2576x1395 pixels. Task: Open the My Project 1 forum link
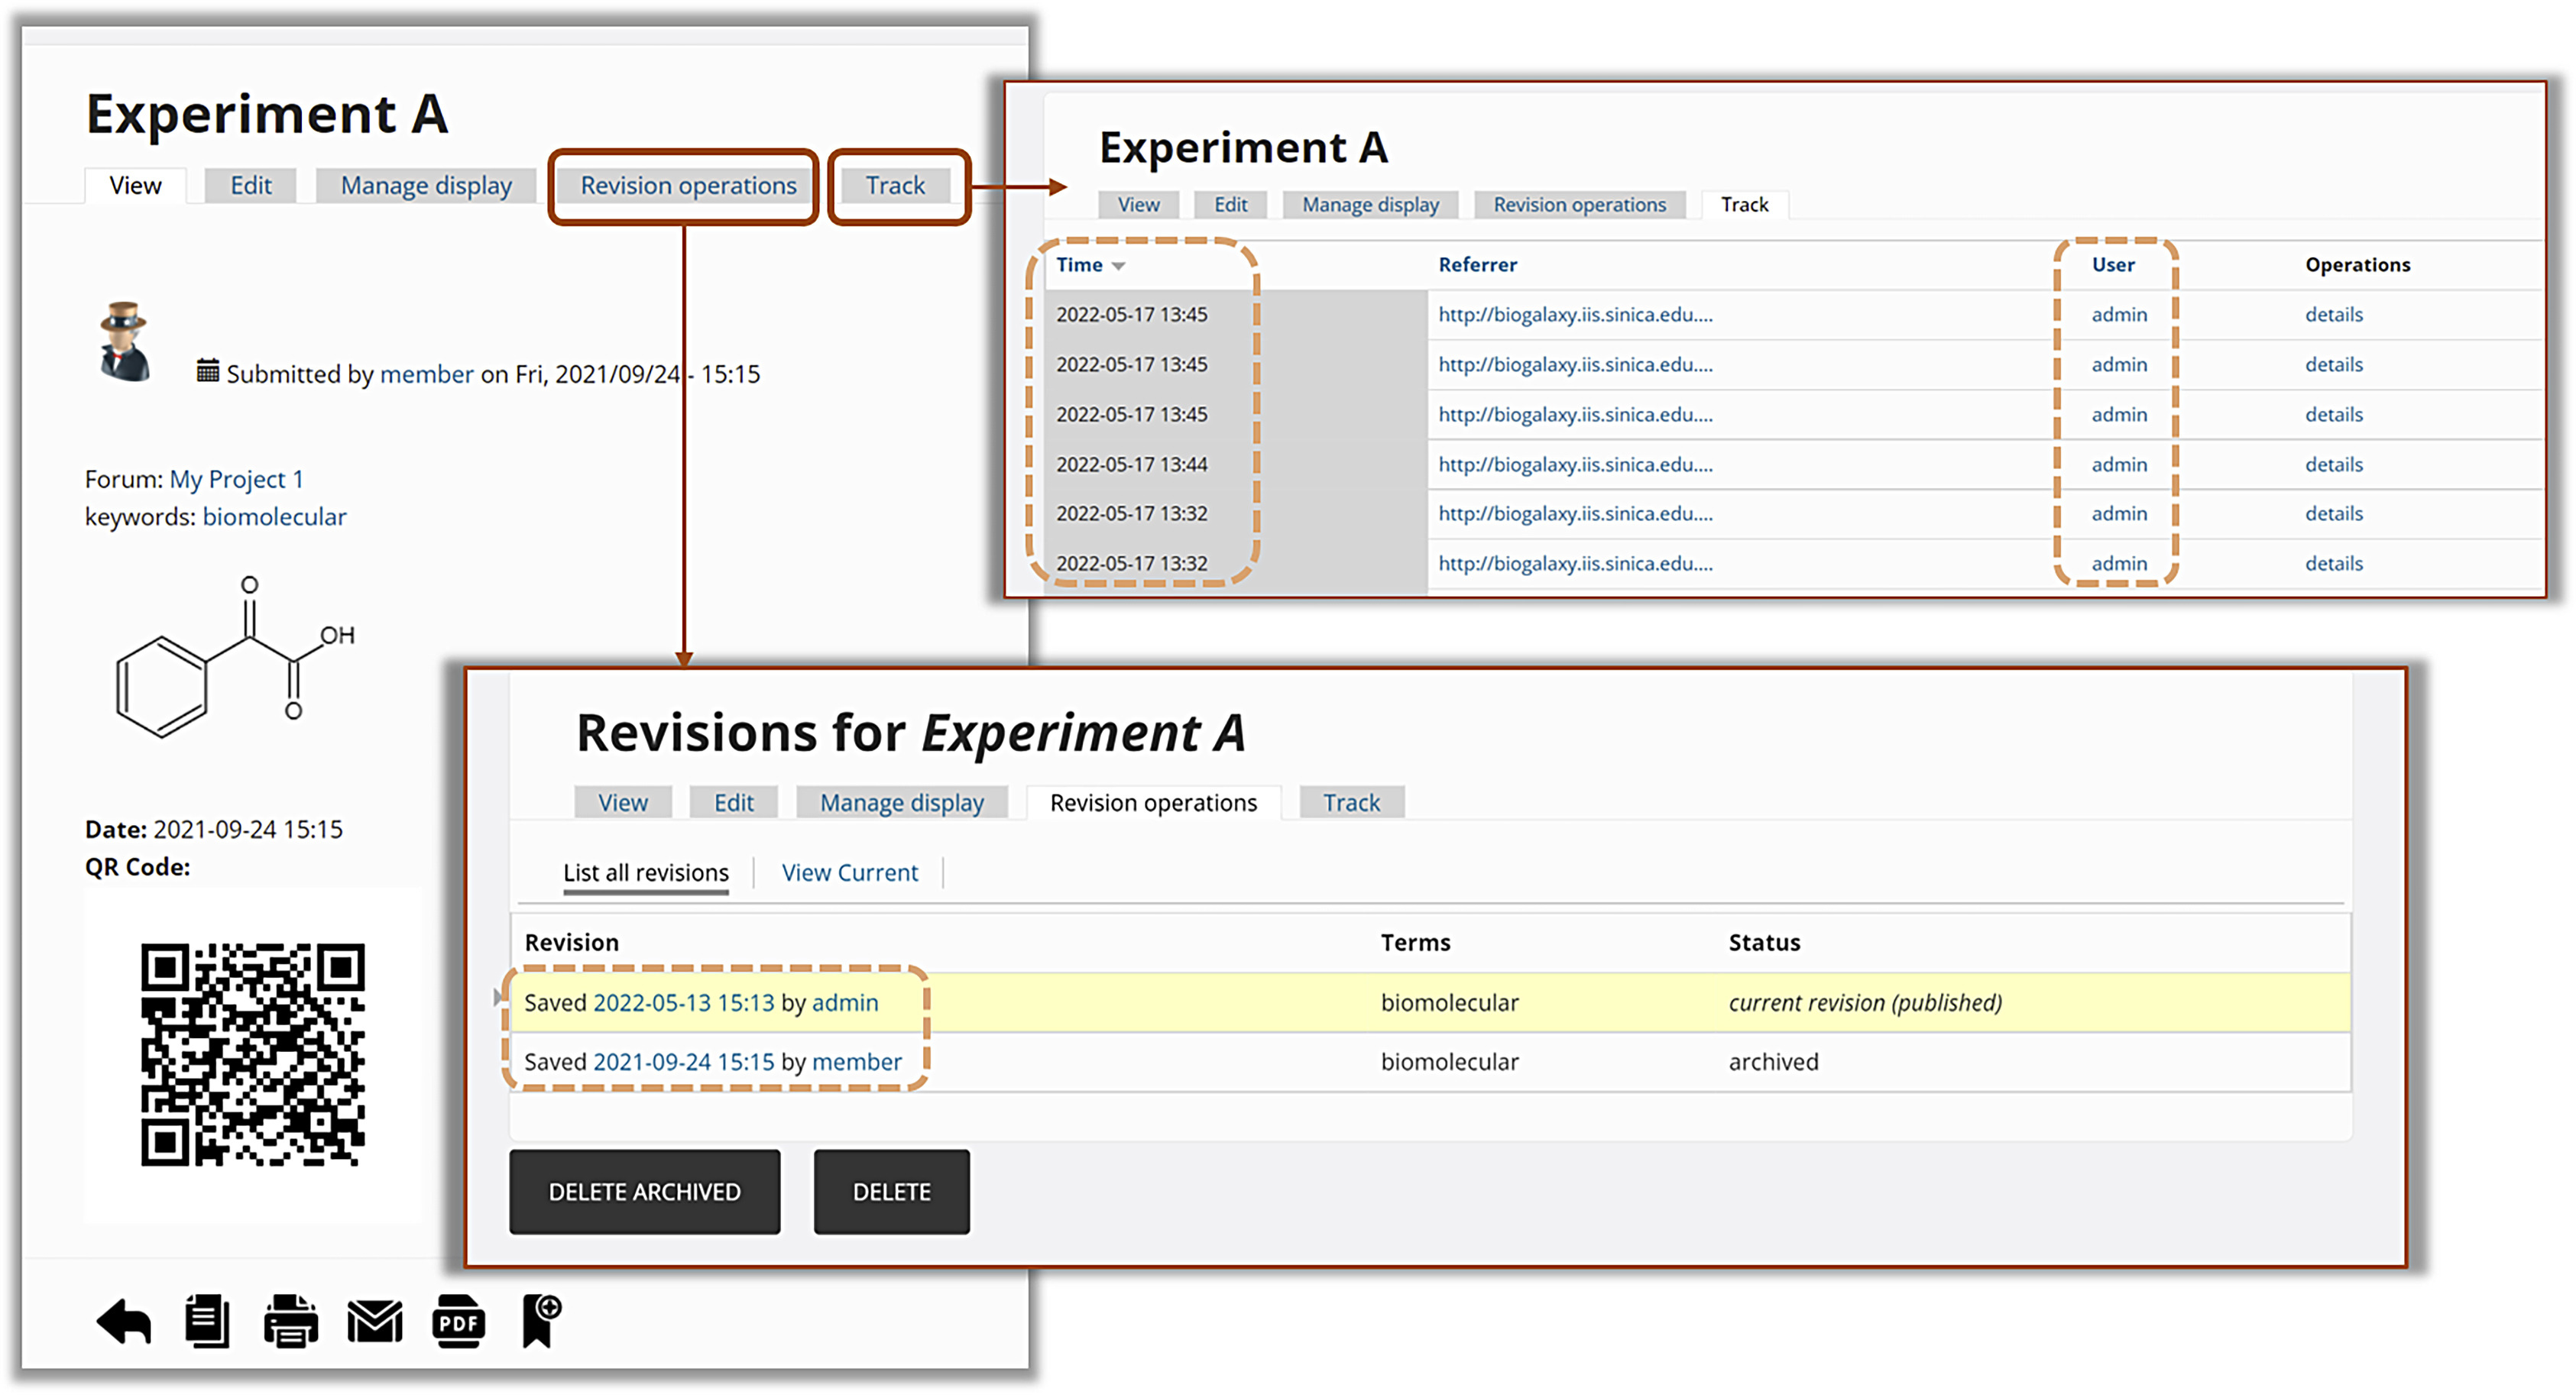[236, 480]
